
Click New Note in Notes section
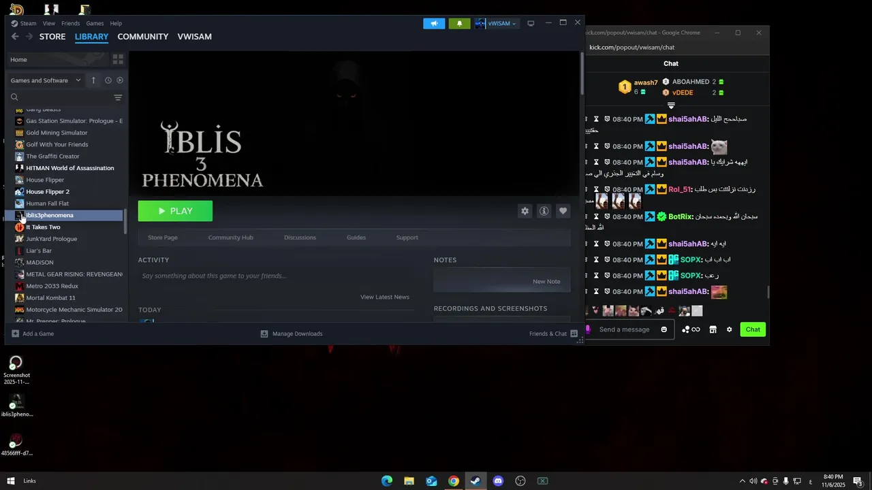coord(546,281)
